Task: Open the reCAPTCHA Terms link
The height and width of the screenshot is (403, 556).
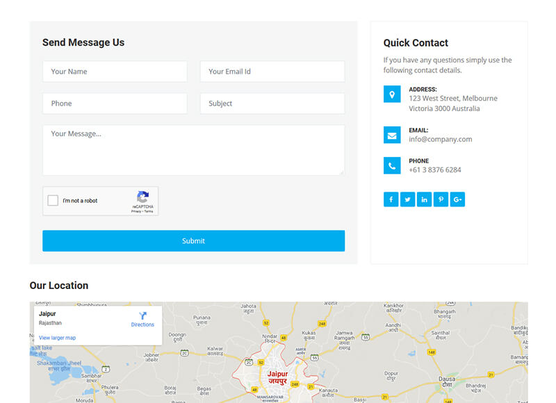Action: pyautogui.click(x=149, y=211)
